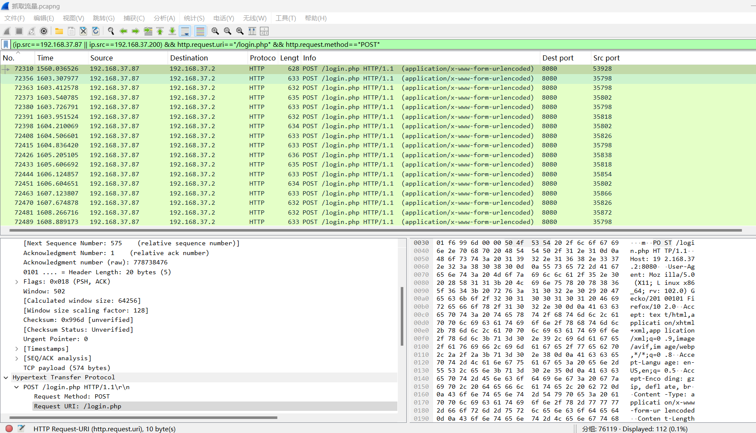Select packet number 72426
This screenshot has height=433, width=756.
378,155
